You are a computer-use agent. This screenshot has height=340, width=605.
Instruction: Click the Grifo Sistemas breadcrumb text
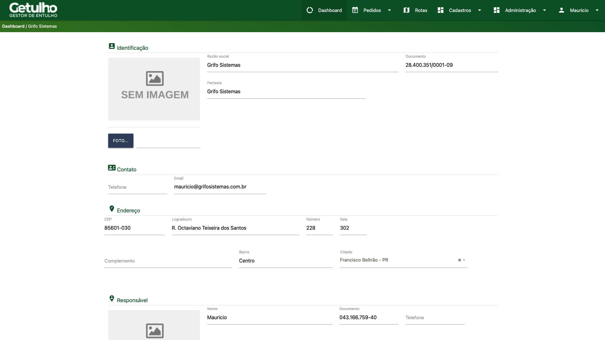43,26
